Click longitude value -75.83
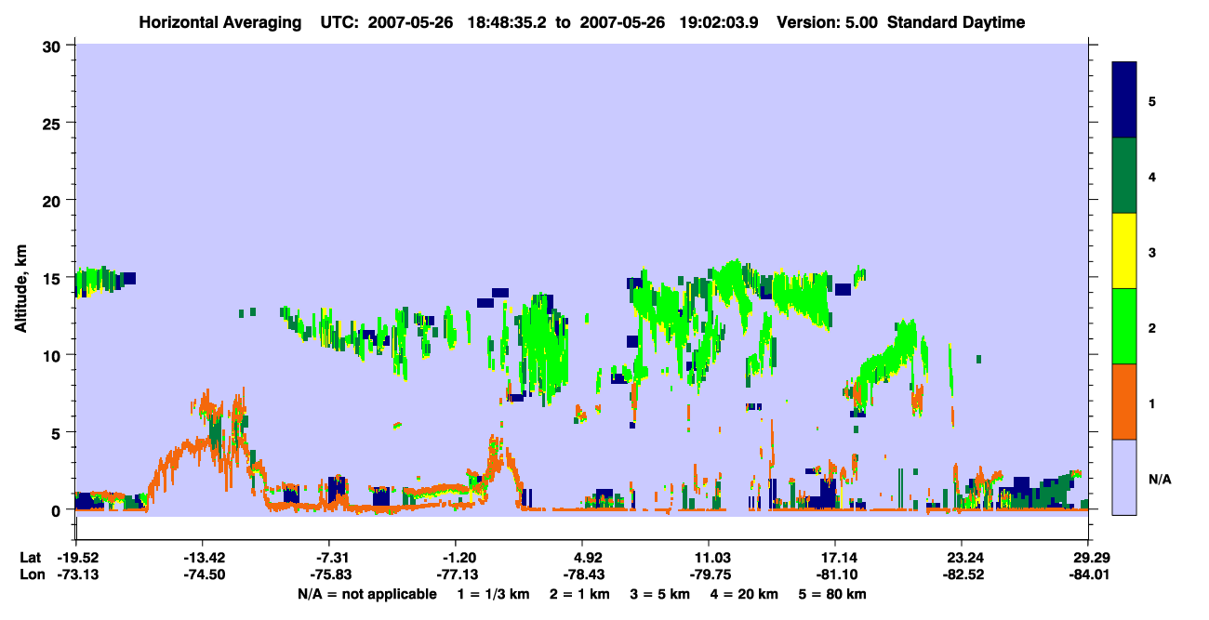This screenshot has width=1209, height=620. [x=329, y=574]
